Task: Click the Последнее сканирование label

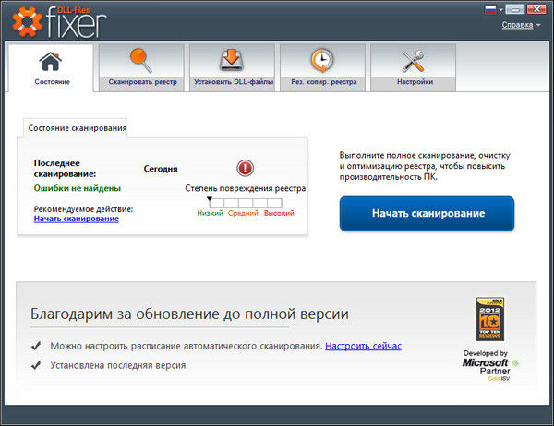Action: tap(65, 169)
